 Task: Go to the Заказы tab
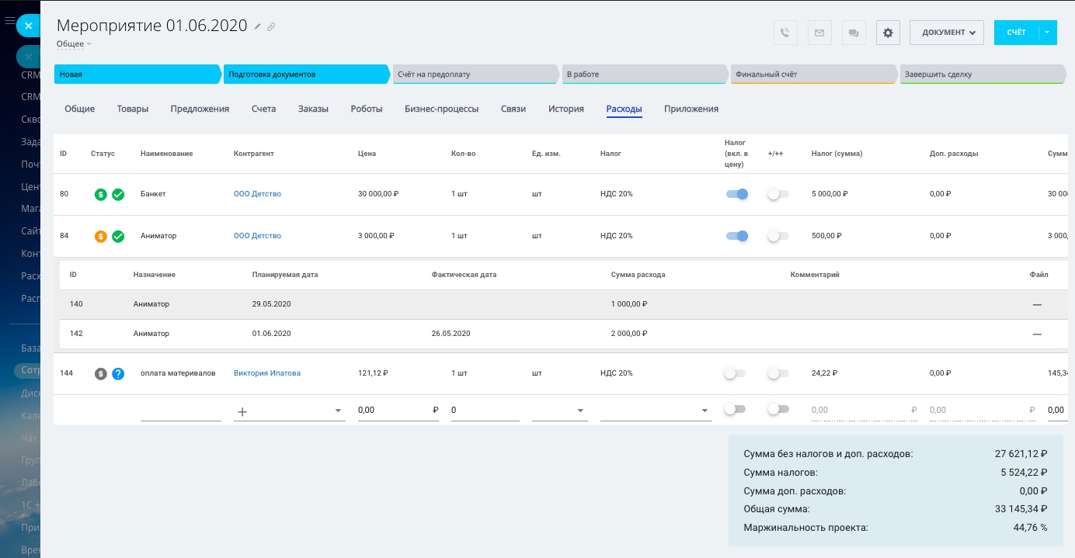(313, 109)
